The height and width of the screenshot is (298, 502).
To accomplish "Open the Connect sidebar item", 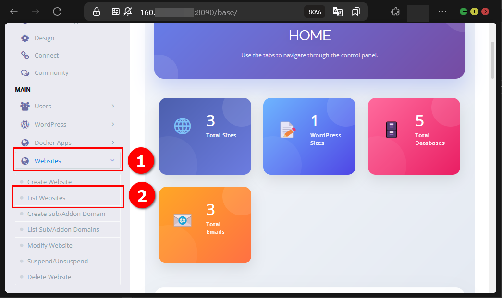I will coord(68,55).
